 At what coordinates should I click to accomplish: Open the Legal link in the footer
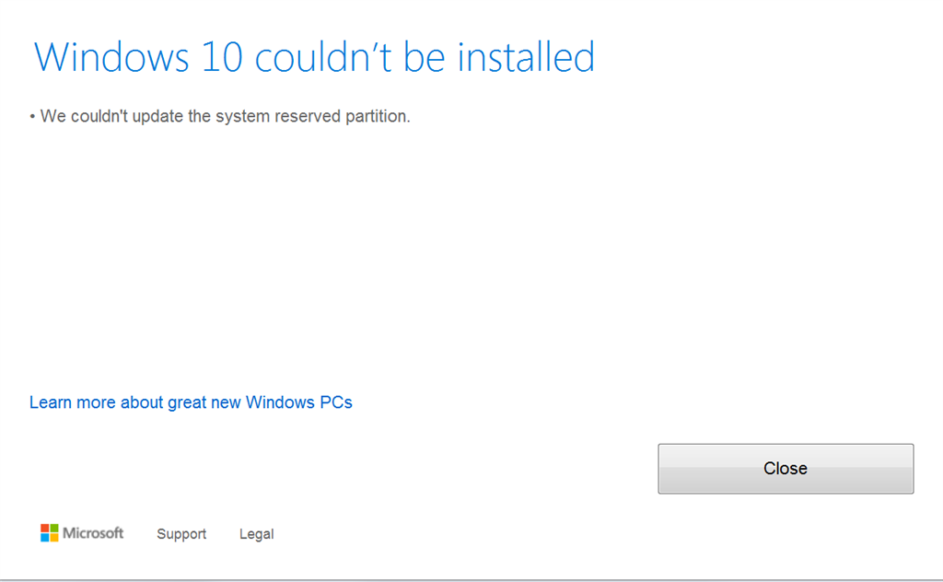click(x=256, y=534)
